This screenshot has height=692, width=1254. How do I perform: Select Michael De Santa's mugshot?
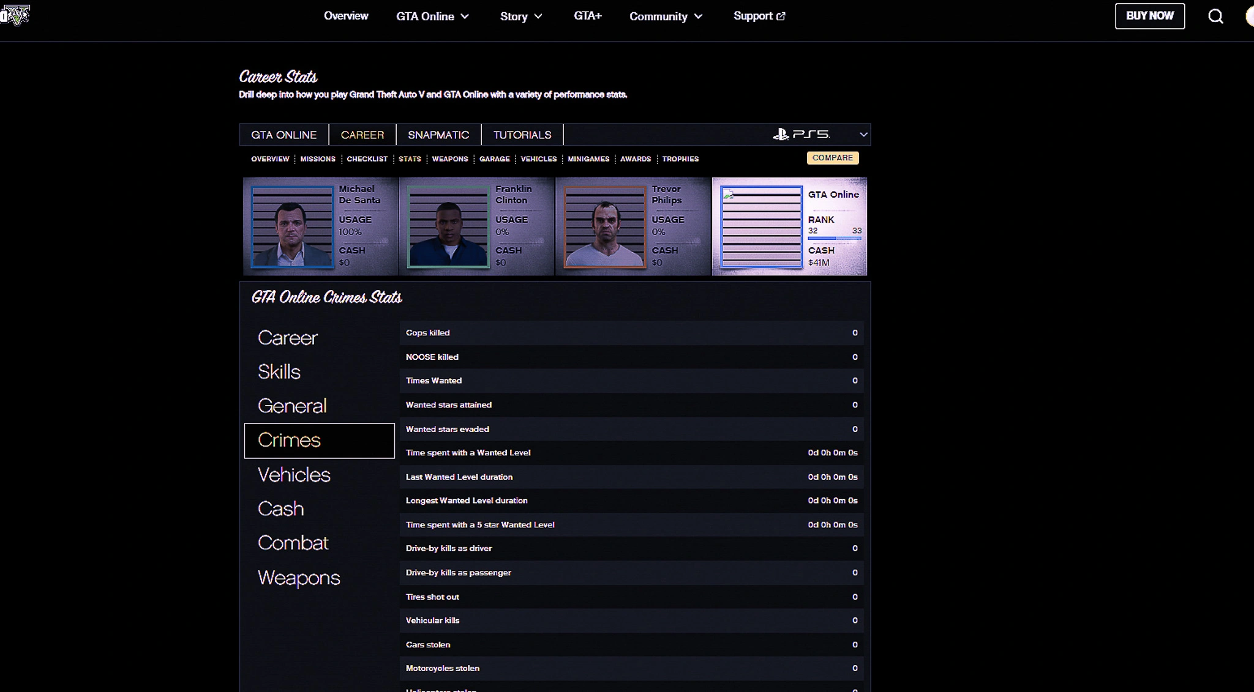(292, 226)
